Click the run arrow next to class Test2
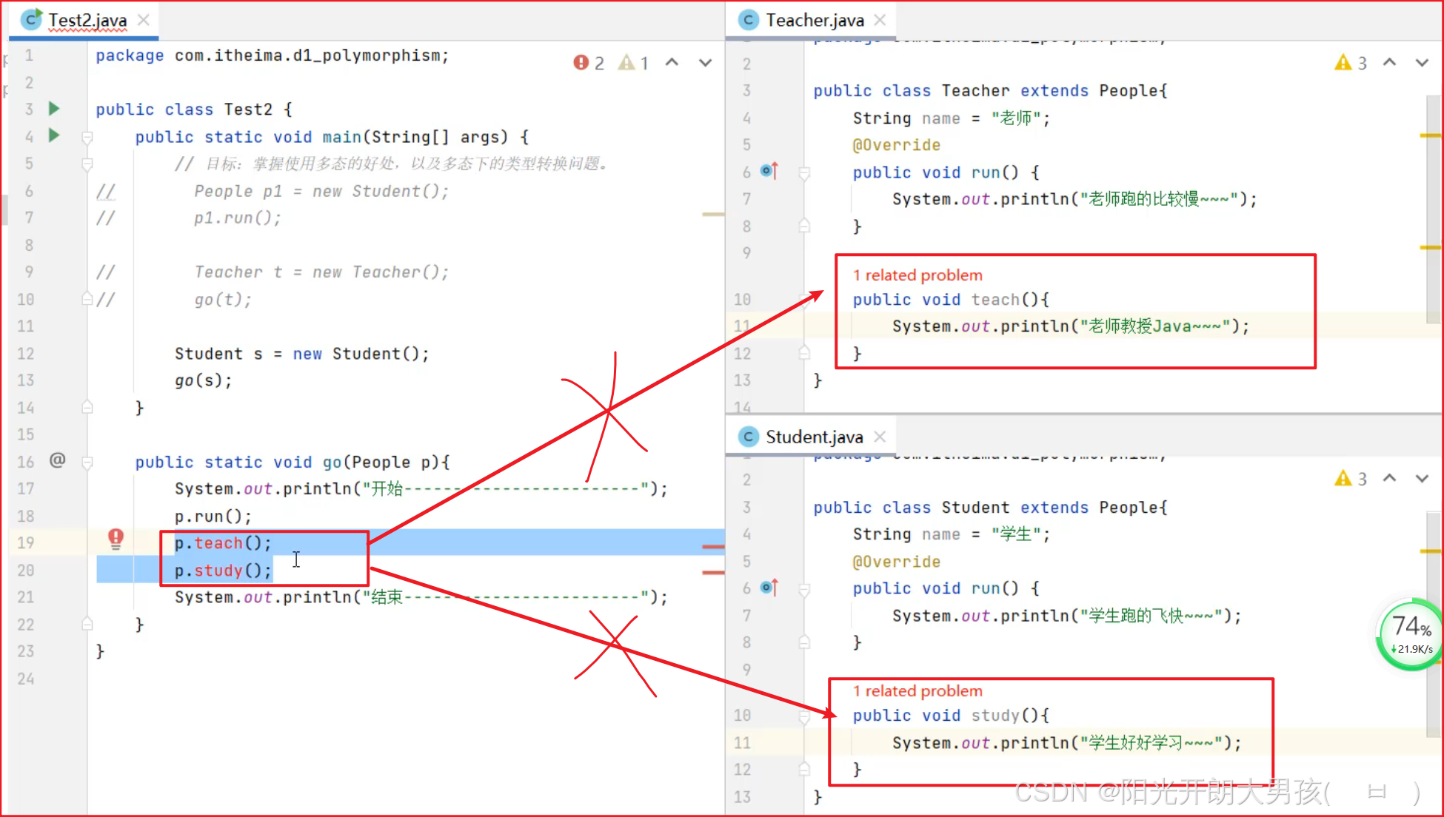This screenshot has height=817, width=1444. point(54,109)
